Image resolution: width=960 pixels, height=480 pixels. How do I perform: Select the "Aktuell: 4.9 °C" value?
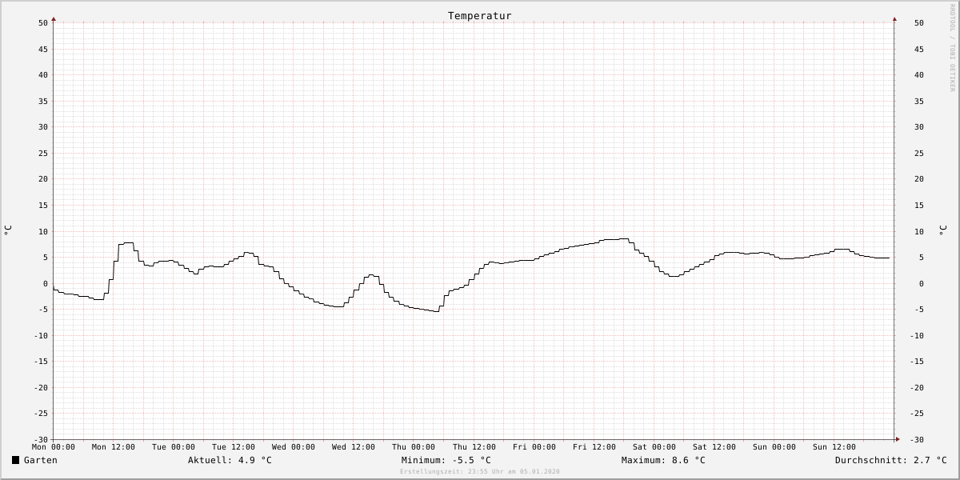(x=230, y=460)
